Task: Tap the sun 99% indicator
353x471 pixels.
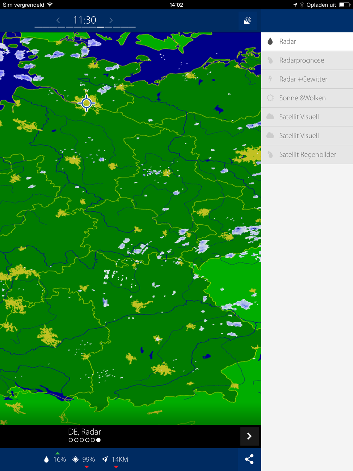Action: click(84, 459)
